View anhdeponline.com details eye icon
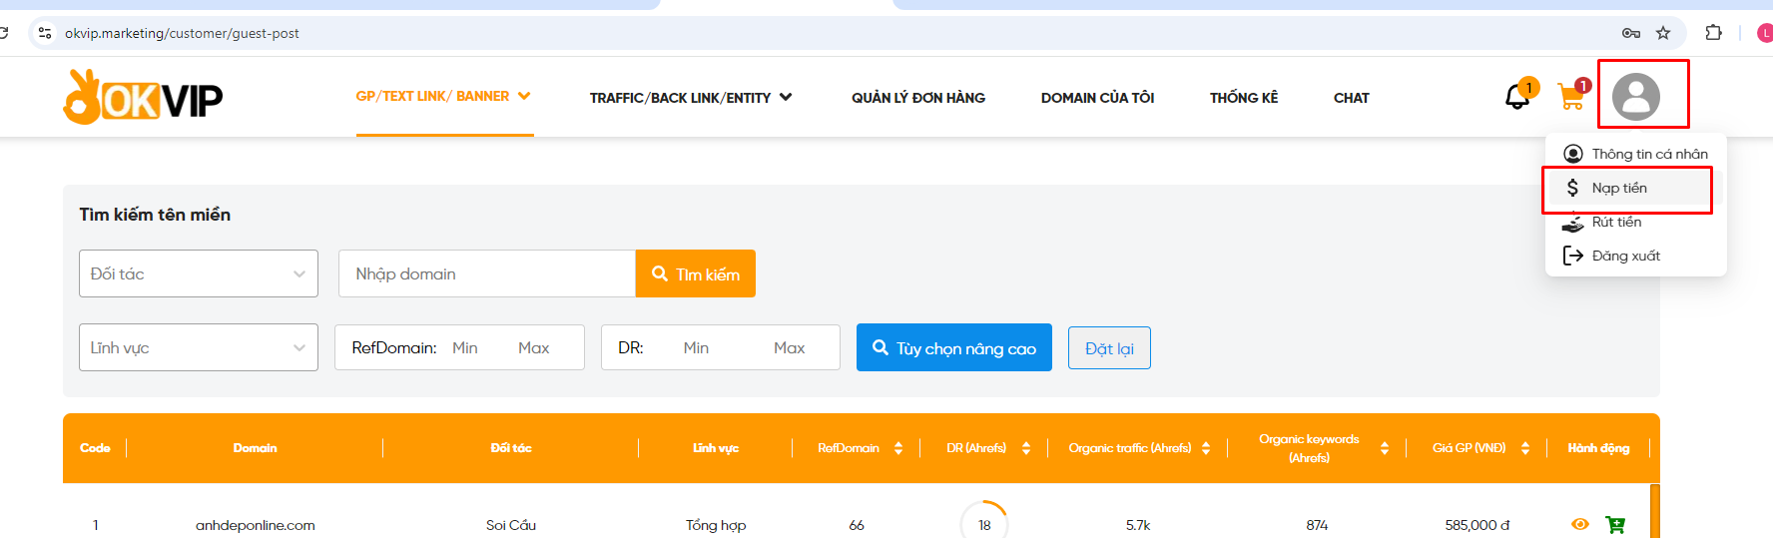Viewport: 1773px width, 538px height. [1580, 524]
